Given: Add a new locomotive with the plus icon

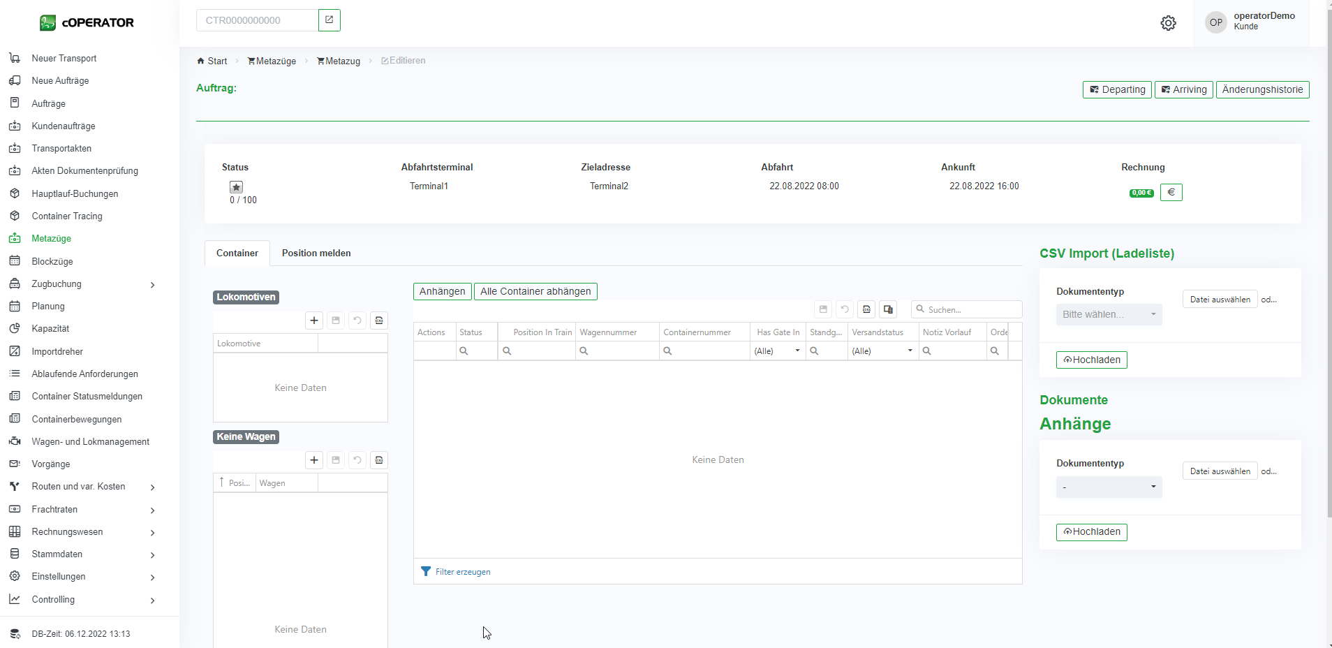Looking at the screenshot, I should [314, 321].
